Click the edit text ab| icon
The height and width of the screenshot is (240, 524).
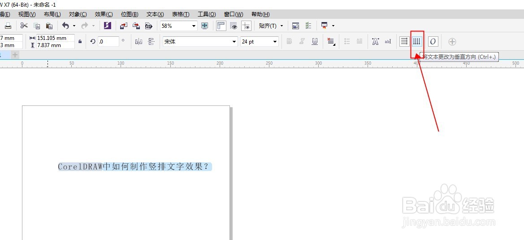(388, 41)
